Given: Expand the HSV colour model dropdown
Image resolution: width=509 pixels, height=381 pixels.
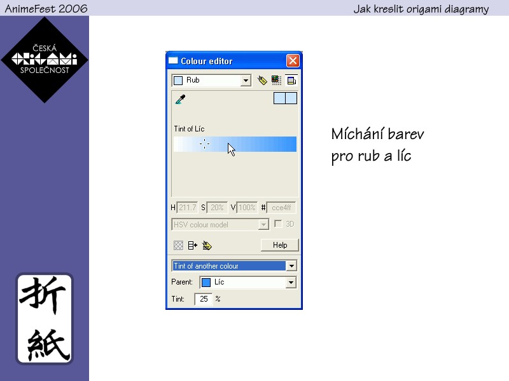Looking at the screenshot, I should click(263, 224).
